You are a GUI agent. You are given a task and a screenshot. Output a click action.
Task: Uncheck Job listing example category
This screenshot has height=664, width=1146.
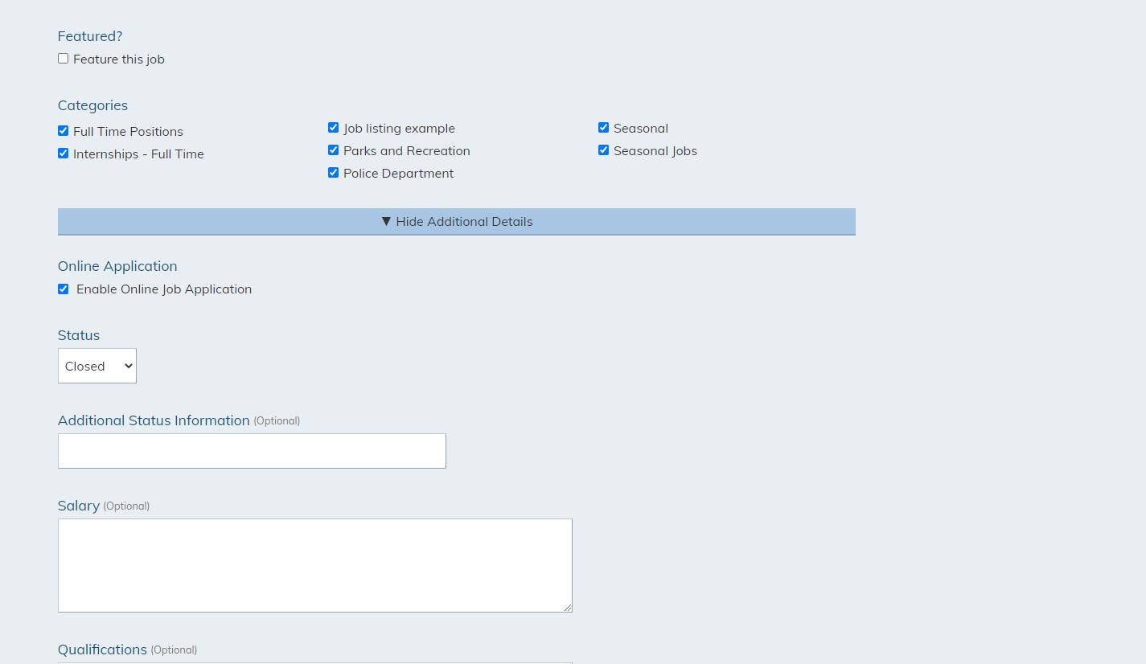click(333, 128)
